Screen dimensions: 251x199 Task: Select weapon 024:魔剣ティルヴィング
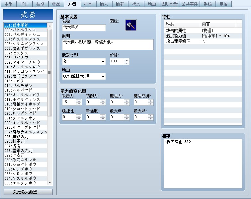coord(25,132)
